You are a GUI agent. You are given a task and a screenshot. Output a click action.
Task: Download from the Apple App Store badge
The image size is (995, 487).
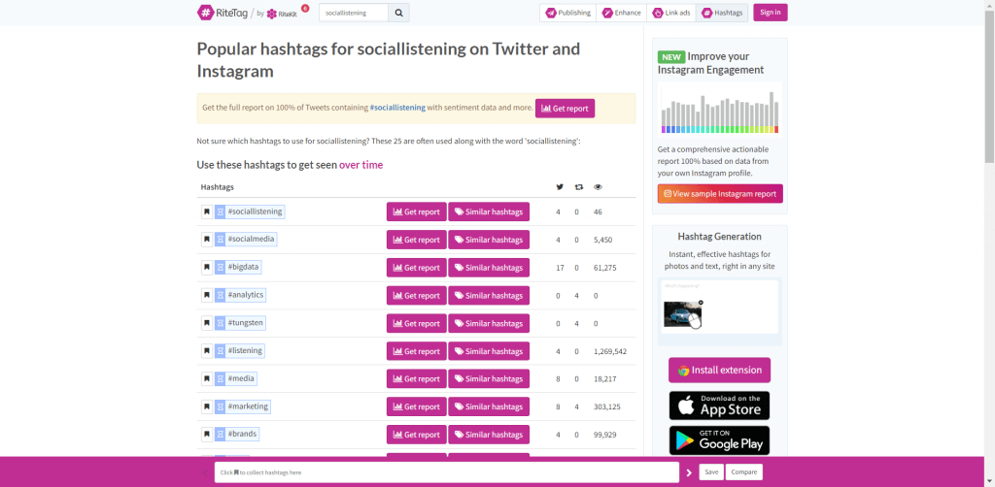tap(719, 405)
